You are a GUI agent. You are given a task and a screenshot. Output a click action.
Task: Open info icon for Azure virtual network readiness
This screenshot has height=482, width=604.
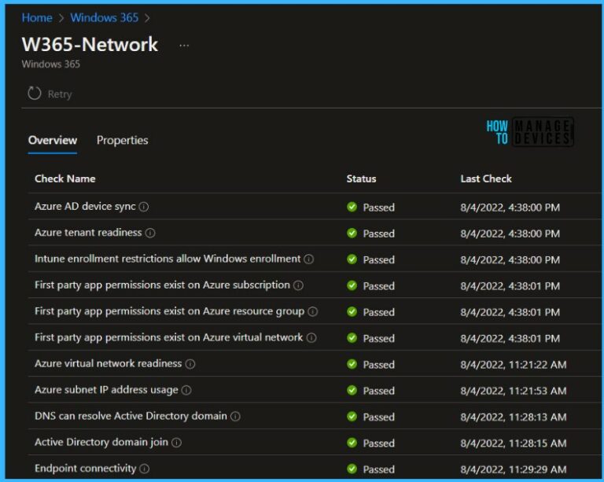(x=190, y=364)
